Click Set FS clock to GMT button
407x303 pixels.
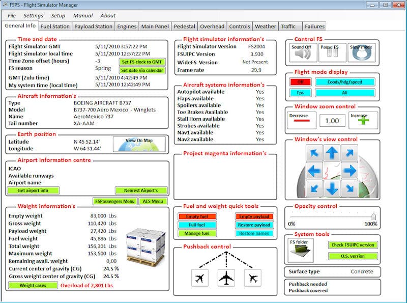coord(142,62)
